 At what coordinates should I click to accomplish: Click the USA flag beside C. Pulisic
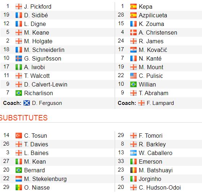pos(133,76)
